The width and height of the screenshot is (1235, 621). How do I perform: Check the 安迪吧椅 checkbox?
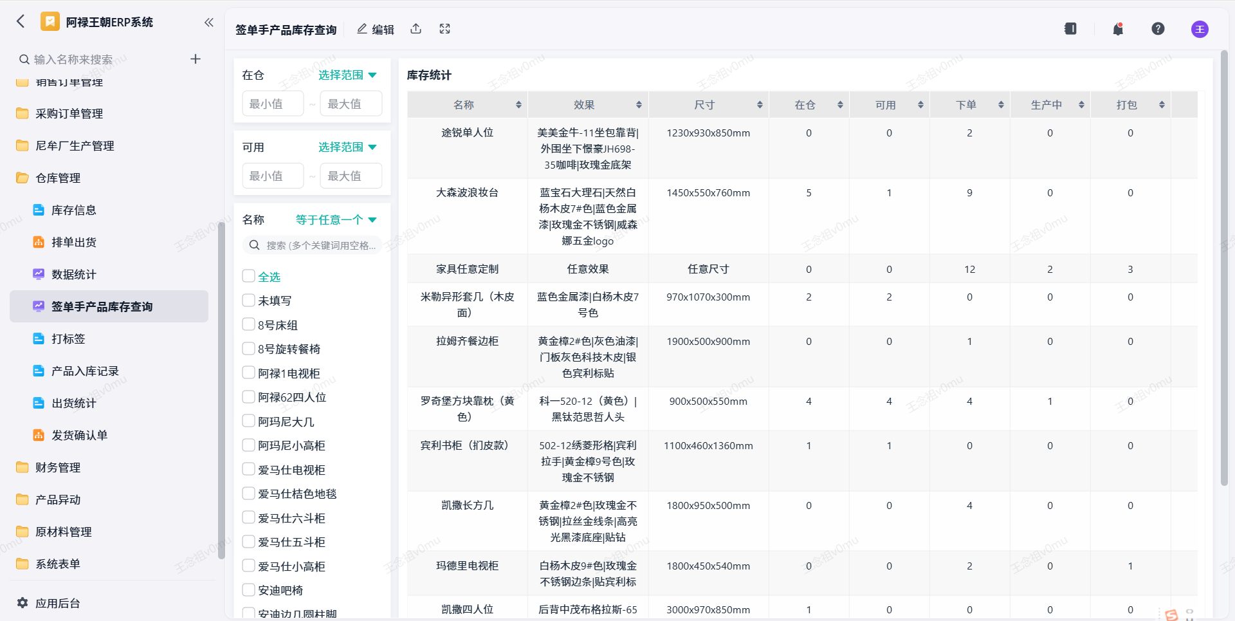click(x=248, y=590)
